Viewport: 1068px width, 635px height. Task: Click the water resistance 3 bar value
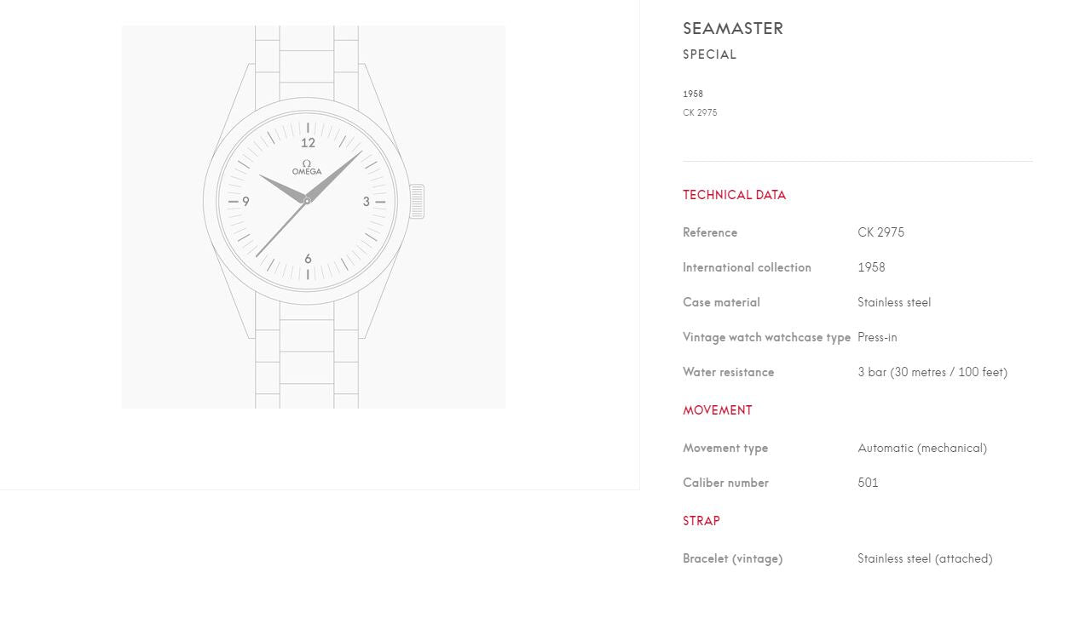[932, 372]
